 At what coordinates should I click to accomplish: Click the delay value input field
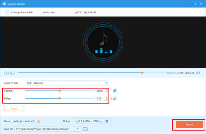(x=101, y=98)
